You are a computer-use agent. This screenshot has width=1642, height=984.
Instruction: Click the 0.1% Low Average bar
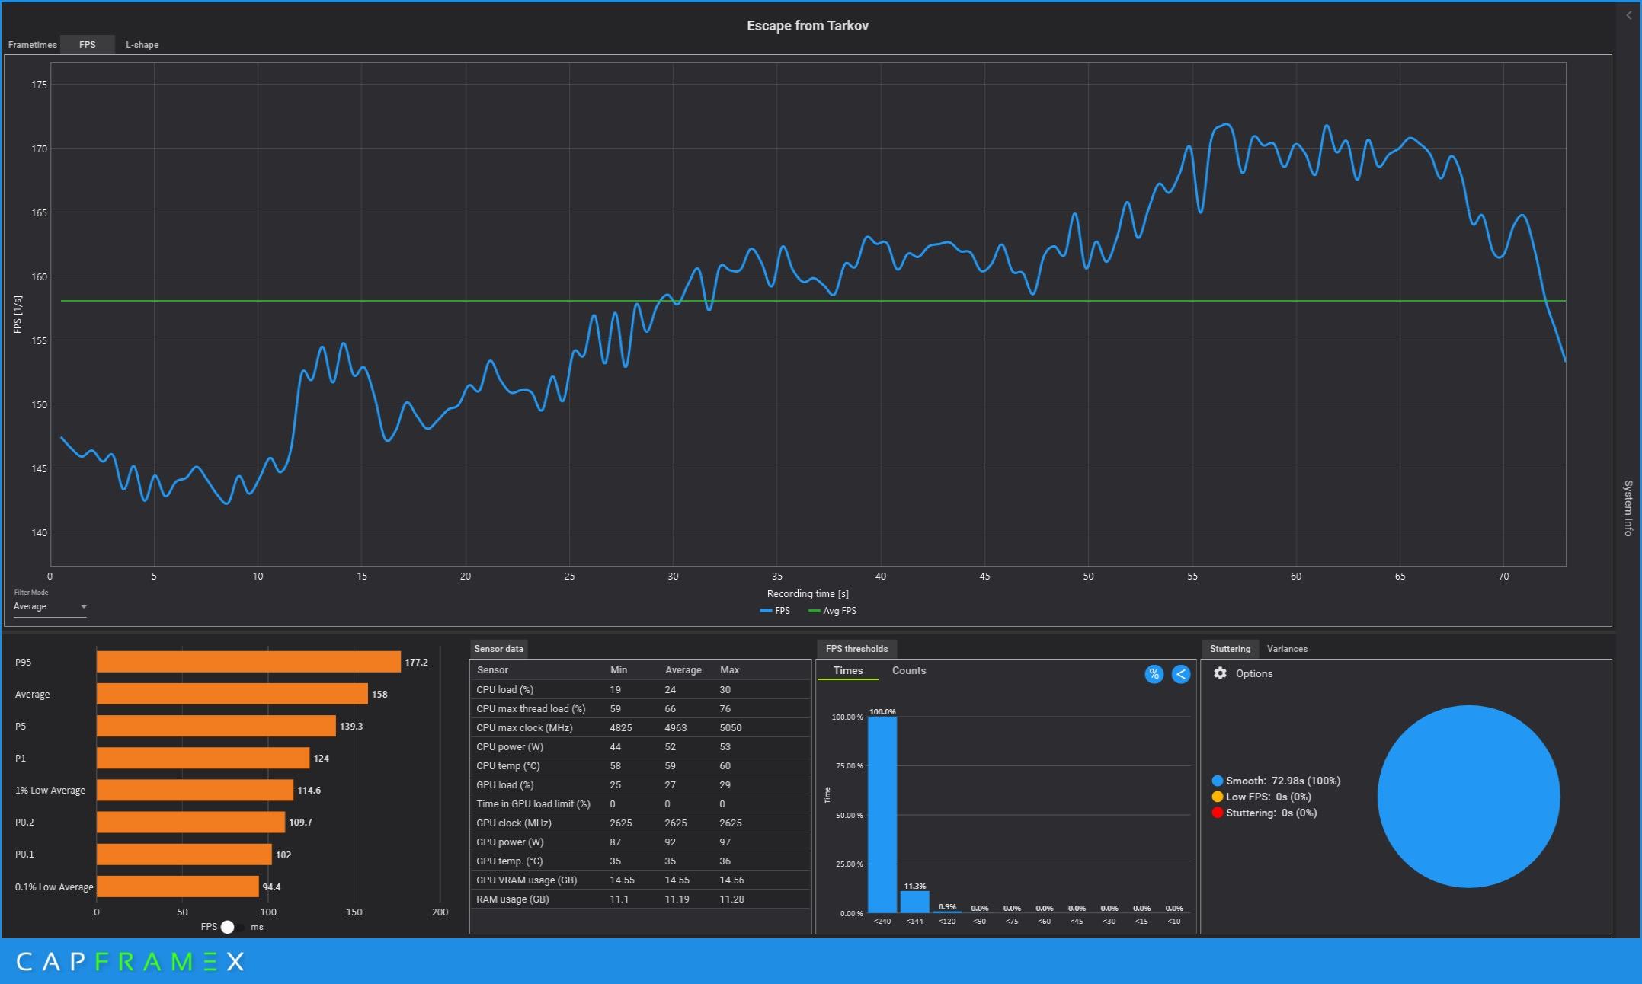[x=178, y=887]
